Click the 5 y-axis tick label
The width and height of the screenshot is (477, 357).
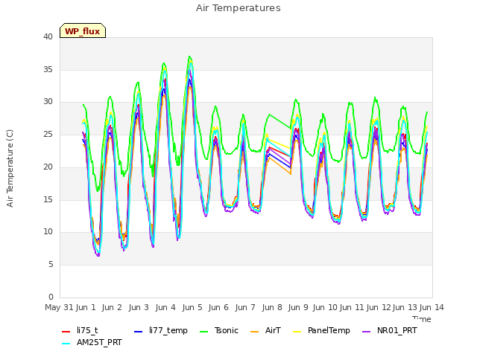tap(51, 265)
